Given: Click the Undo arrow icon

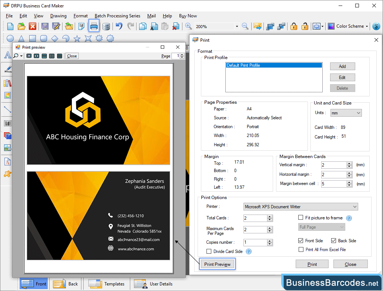Looking at the screenshot, I should coord(119,26).
